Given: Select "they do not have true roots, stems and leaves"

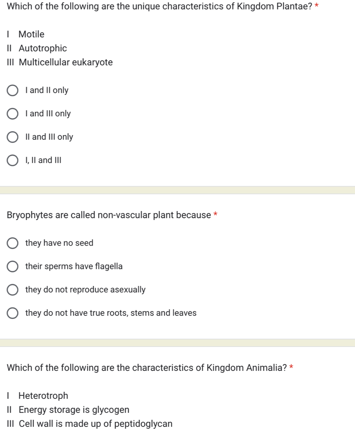Looking at the screenshot, I should coord(12,313).
